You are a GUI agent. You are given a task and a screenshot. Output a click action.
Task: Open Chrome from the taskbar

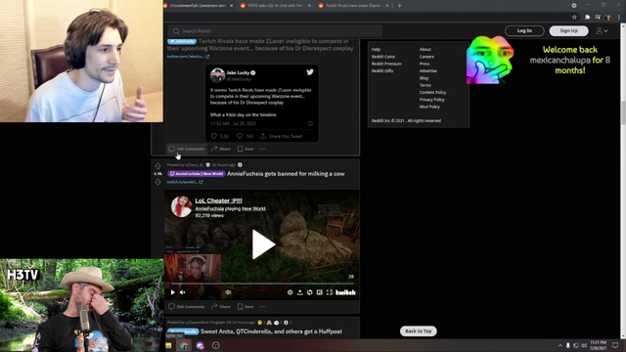tap(184, 345)
